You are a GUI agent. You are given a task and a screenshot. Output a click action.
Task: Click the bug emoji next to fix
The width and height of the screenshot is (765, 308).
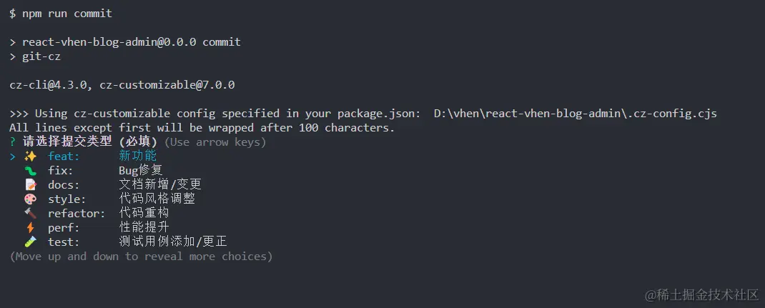pyautogui.click(x=30, y=171)
